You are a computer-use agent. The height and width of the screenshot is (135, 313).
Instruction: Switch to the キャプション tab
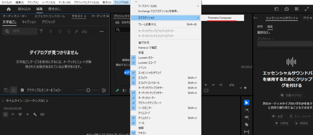coord(29,22)
